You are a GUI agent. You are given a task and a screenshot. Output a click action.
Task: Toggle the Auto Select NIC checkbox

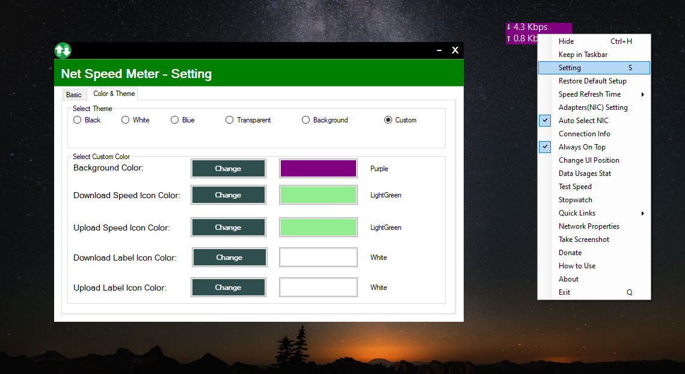click(545, 120)
